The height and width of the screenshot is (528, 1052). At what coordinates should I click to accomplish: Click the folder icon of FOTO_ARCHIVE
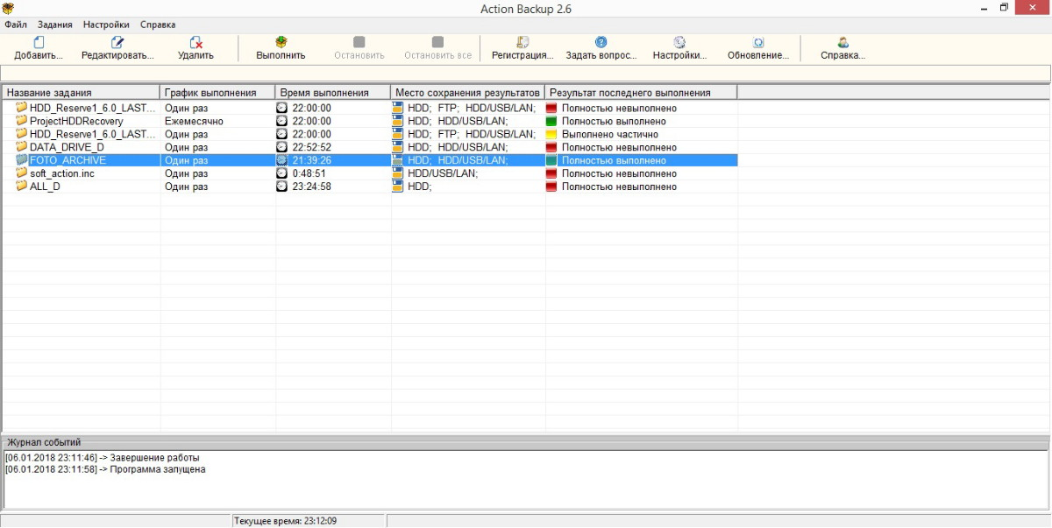[x=22, y=160]
